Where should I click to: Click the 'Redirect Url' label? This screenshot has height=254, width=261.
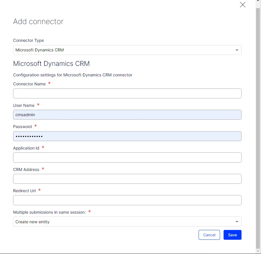click(24, 191)
